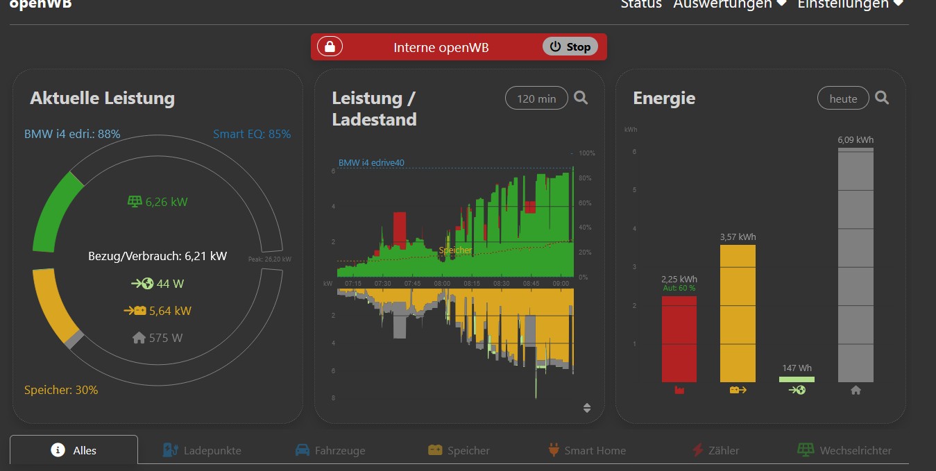Switch to the Ladepunkte tab
The width and height of the screenshot is (936, 471).
(x=202, y=450)
